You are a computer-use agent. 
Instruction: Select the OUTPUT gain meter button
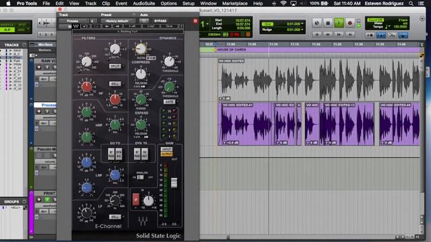tap(166, 154)
